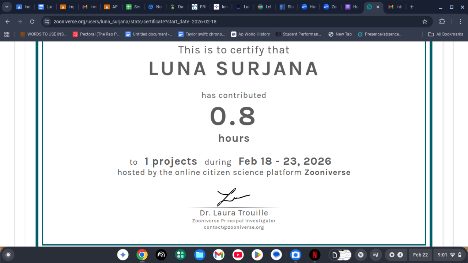Screen dimensions: 468x263
Task: Open quick settings from the 9:01 clock
Action: tap(450, 255)
